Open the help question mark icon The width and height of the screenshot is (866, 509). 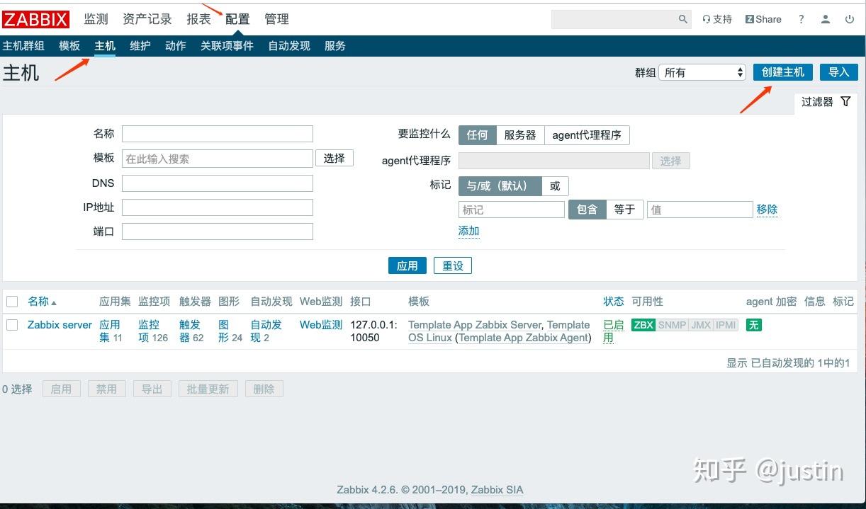[801, 19]
